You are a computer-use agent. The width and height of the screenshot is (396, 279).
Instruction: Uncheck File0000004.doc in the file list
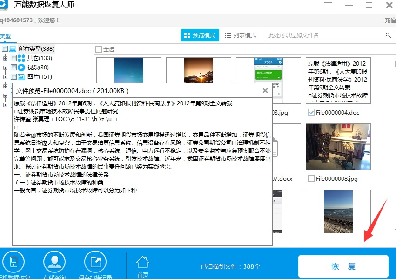click(x=312, y=112)
